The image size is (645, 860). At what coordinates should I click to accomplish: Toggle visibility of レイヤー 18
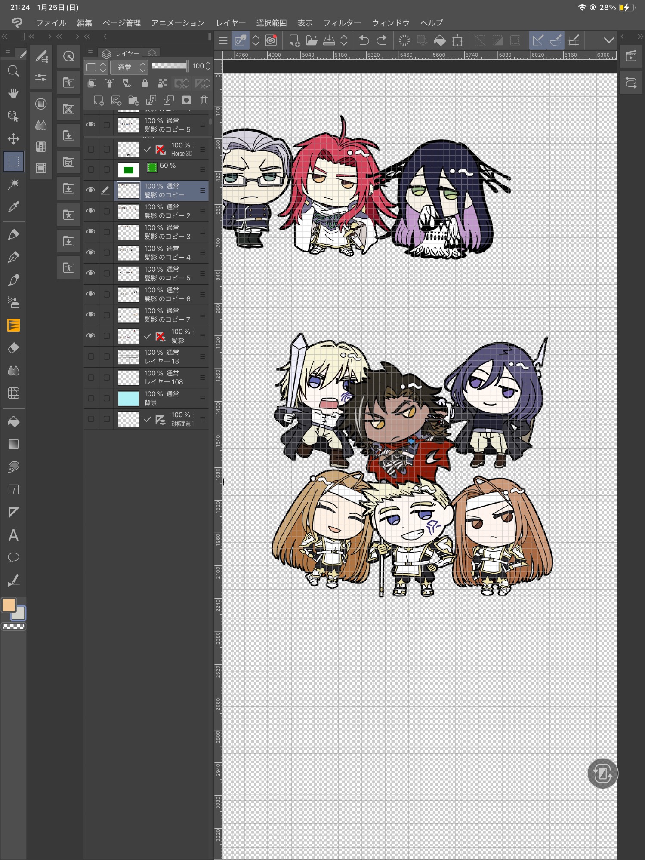(x=91, y=356)
